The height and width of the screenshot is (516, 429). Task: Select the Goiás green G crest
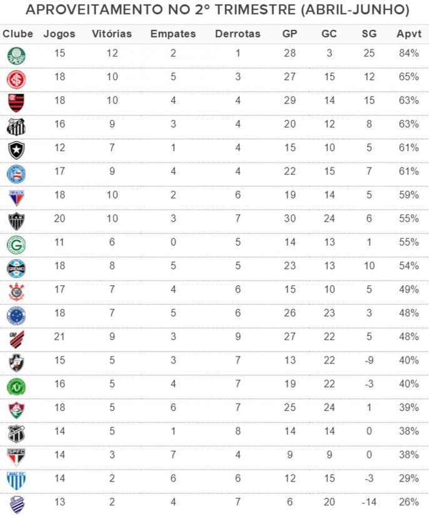[16, 244]
